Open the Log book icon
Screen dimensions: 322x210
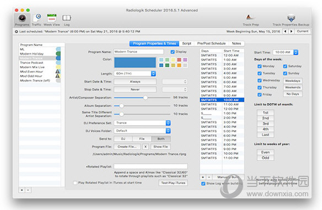(67, 18)
